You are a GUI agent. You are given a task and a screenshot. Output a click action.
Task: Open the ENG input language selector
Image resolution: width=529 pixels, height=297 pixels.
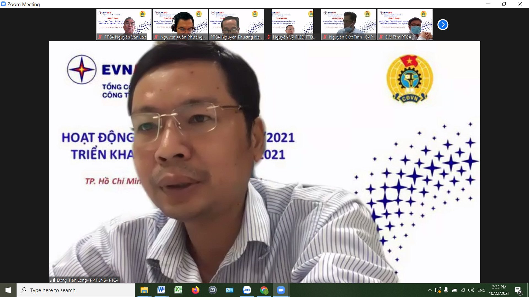pos(481,290)
